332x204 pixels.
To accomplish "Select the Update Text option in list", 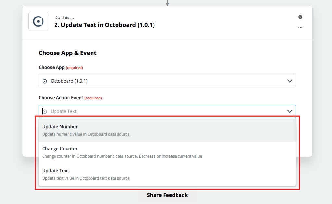I will [x=167, y=174].
